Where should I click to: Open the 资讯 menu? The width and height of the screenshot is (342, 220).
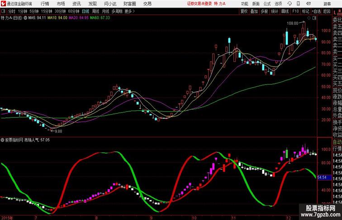tap(76, 4)
